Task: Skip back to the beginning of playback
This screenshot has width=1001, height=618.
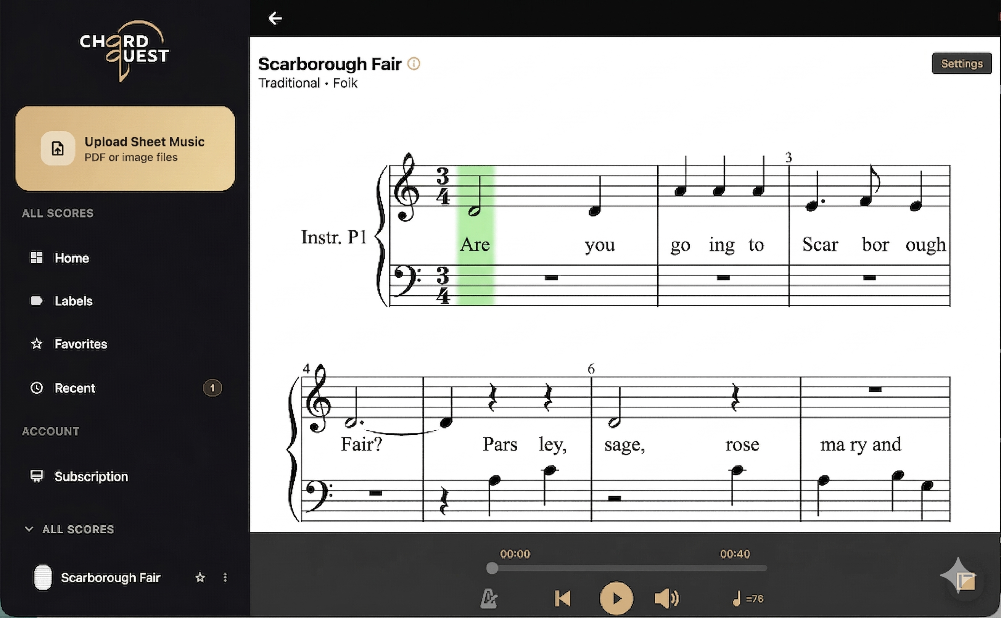Action: (563, 598)
